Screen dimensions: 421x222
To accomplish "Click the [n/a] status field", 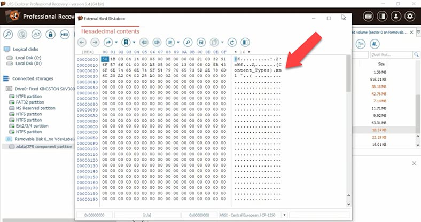I will point(147,215).
